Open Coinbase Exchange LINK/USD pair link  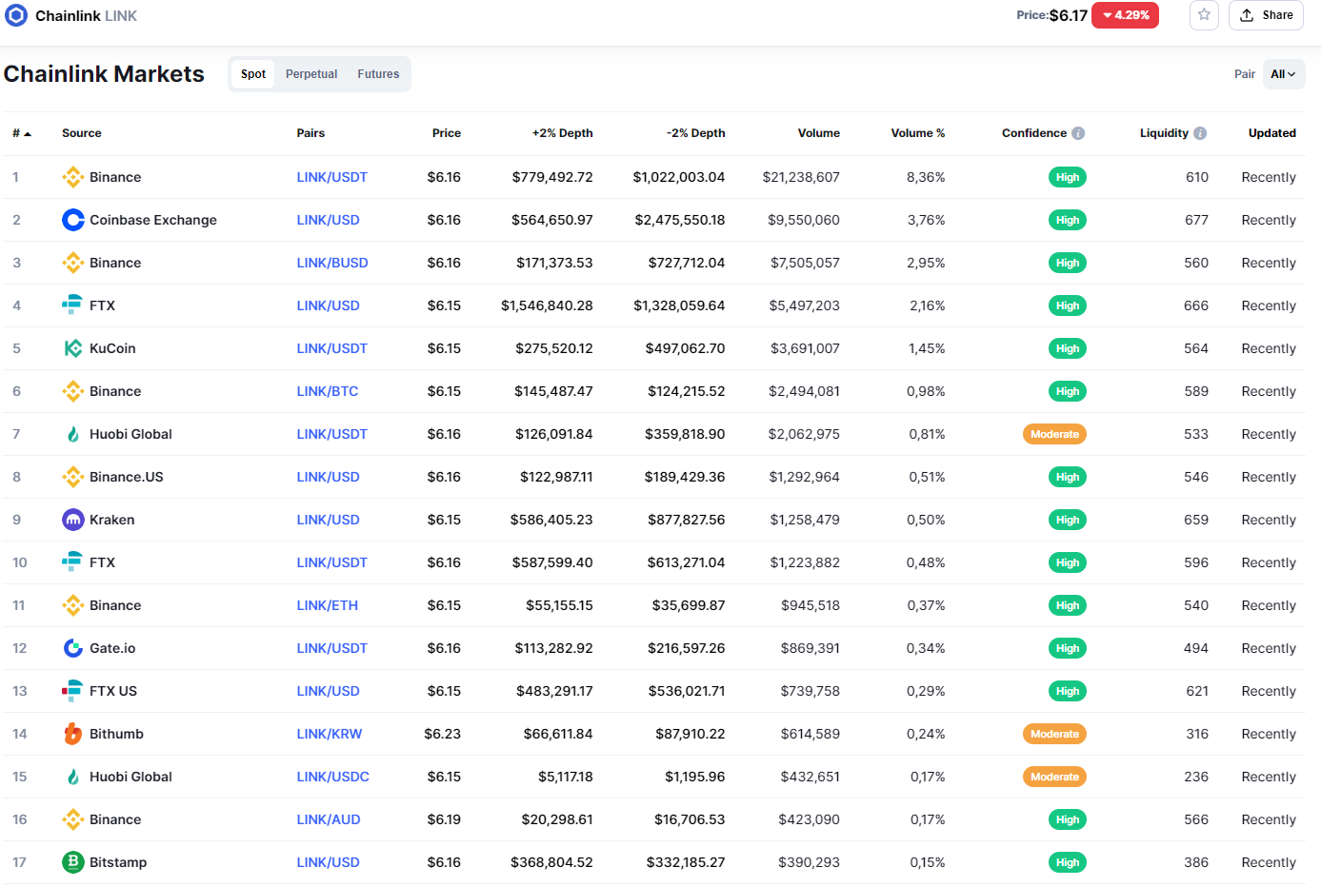click(328, 220)
